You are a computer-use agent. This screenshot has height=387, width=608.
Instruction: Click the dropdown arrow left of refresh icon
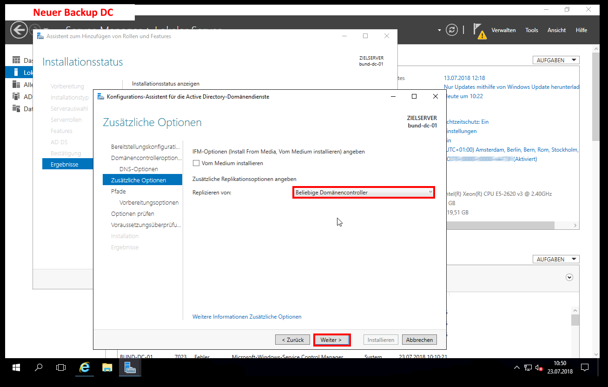click(x=439, y=30)
